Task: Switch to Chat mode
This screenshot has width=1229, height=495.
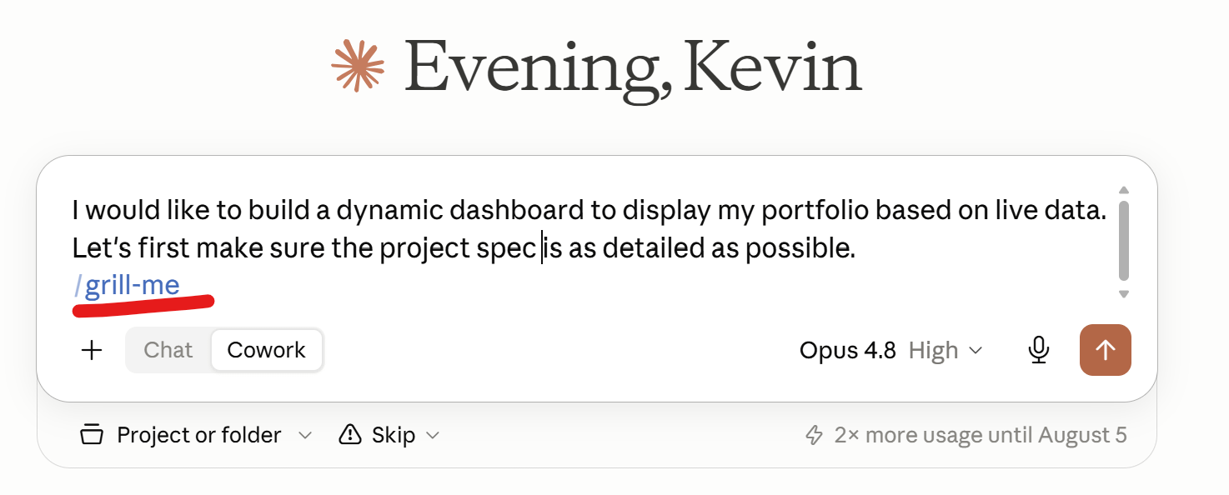Action: point(168,350)
